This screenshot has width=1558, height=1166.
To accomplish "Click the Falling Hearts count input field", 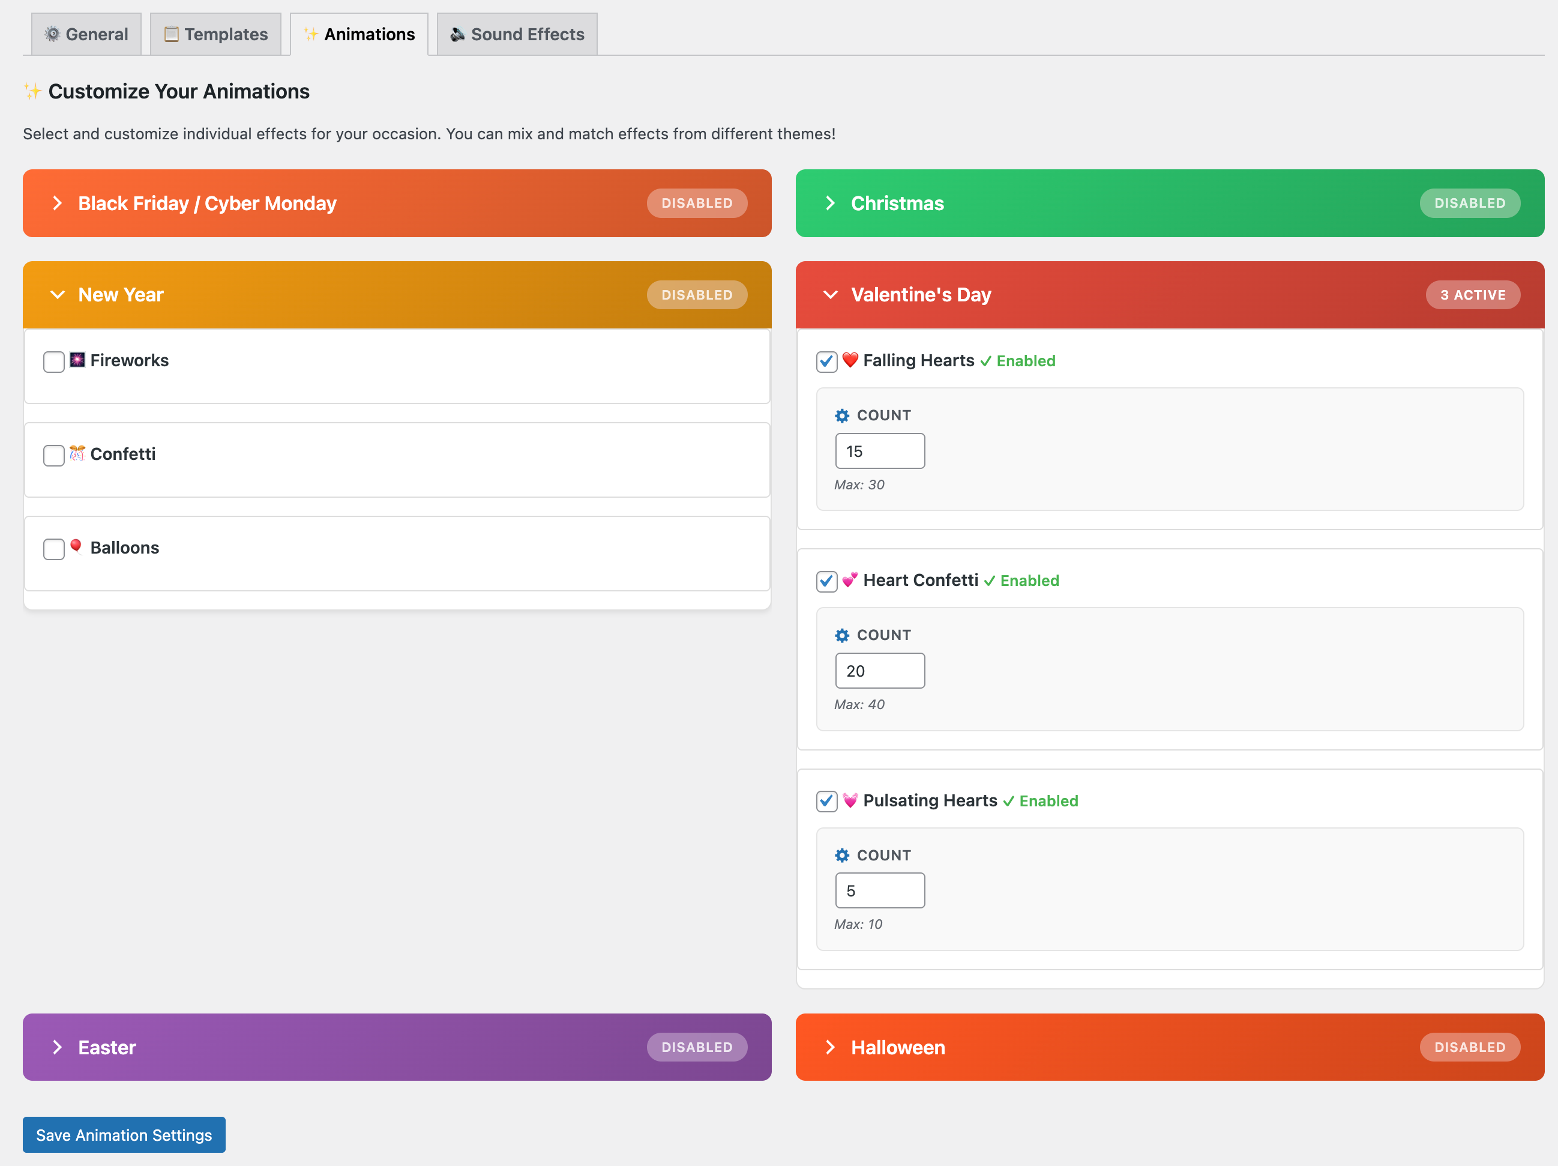I will point(879,451).
